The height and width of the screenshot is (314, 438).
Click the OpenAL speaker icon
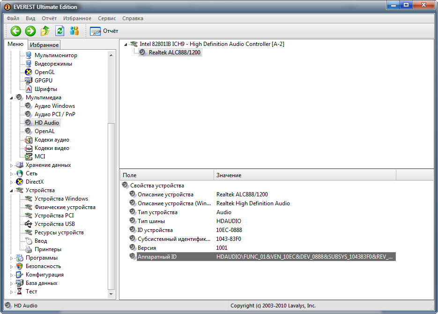28,131
